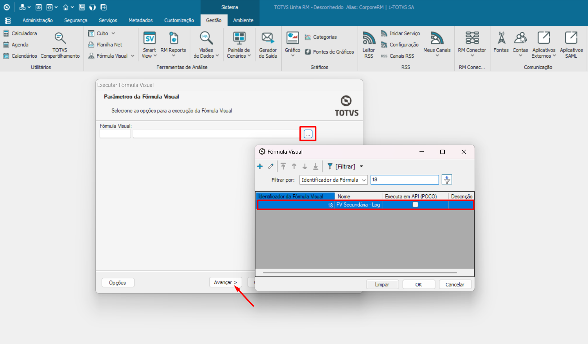Screen dimensions: 588x344
Task: Expand the Smart View dropdown
Action: (155, 56)
